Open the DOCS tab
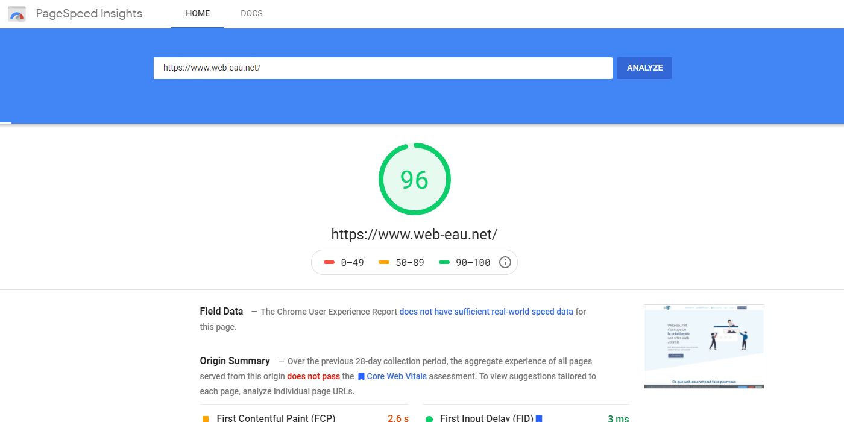 [251, 14]
